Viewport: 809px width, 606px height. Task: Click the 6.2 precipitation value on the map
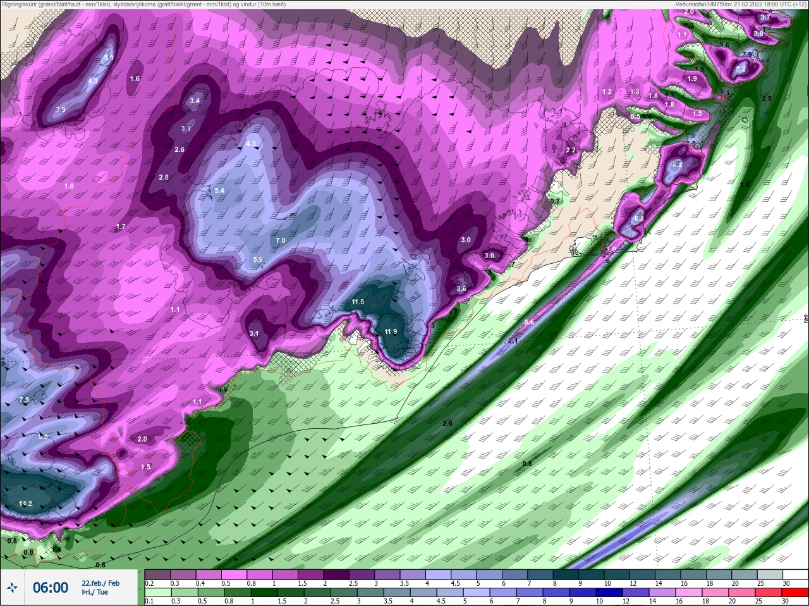pos(678,164)
